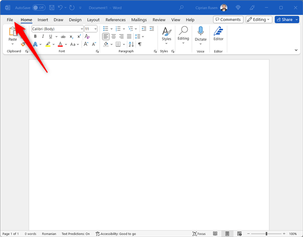Switch to Read Mode view
Image resolution: width=303 pixels, height=237 pixels.
[215, 234]
